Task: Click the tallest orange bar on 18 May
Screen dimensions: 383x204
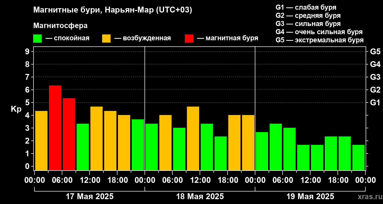Action: (x=193, y=138)
